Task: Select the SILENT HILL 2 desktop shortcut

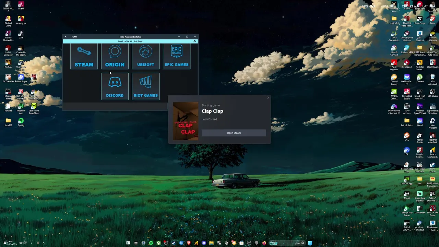Action: [x=8, y=7]
